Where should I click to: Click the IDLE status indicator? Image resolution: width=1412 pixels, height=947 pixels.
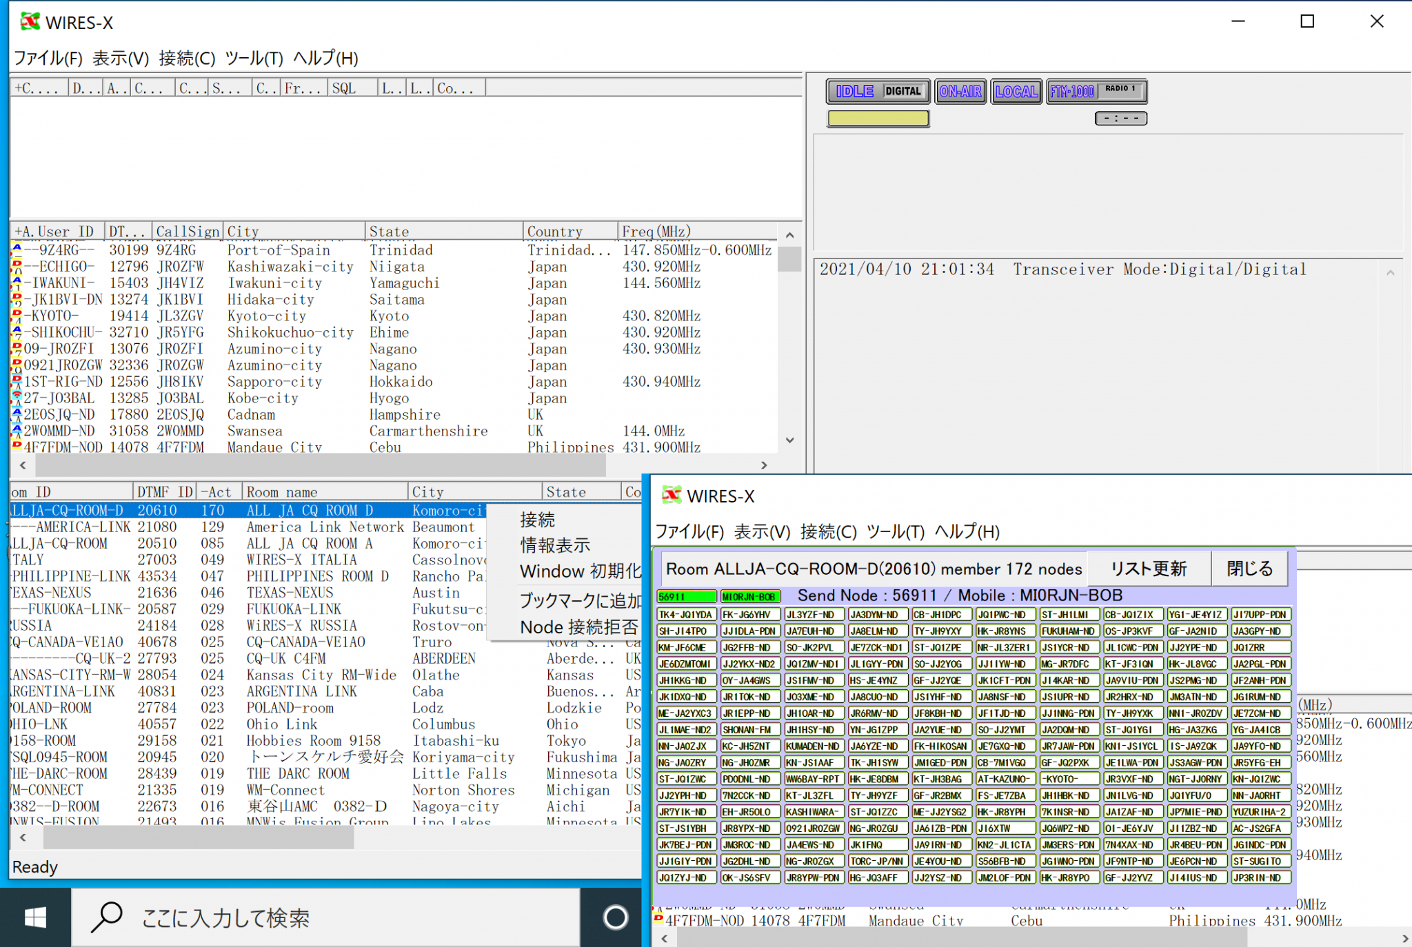tap(854, 90)
